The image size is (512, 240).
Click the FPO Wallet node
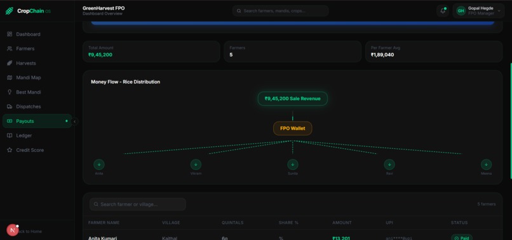click(x=293, y=129)
